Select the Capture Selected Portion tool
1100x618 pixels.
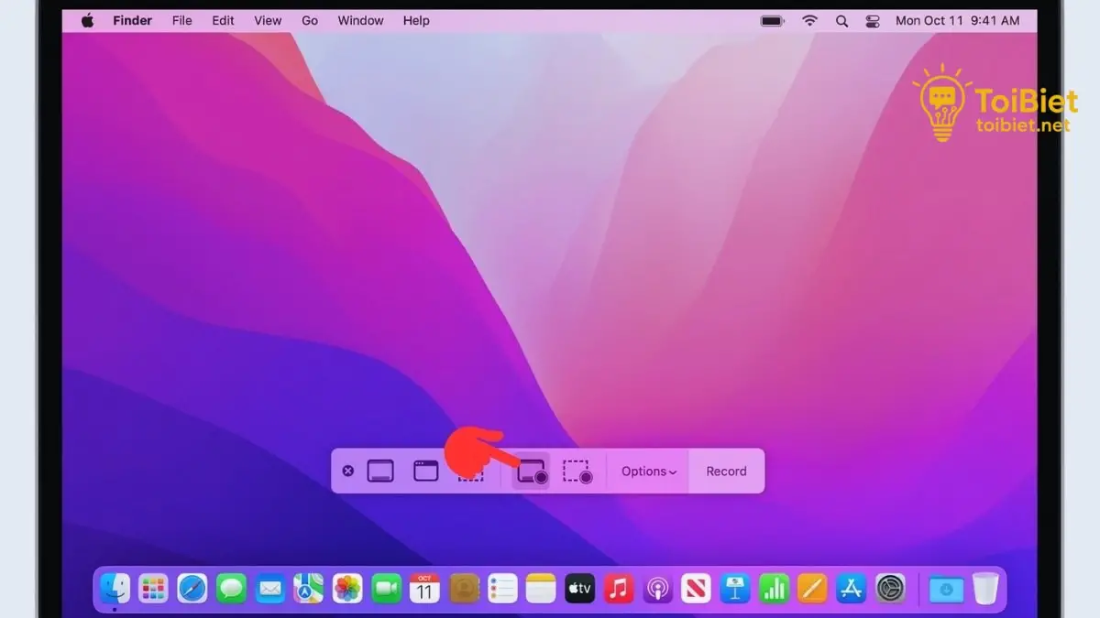(471, 471)
